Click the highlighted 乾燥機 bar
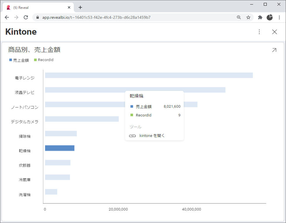Viewport: 286px width, 223px height. point(60,148)
